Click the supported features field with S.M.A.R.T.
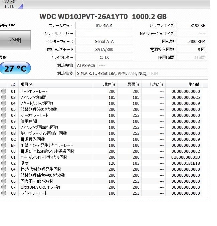The width and height of the screenshot is (217, 226). (141, 74)
